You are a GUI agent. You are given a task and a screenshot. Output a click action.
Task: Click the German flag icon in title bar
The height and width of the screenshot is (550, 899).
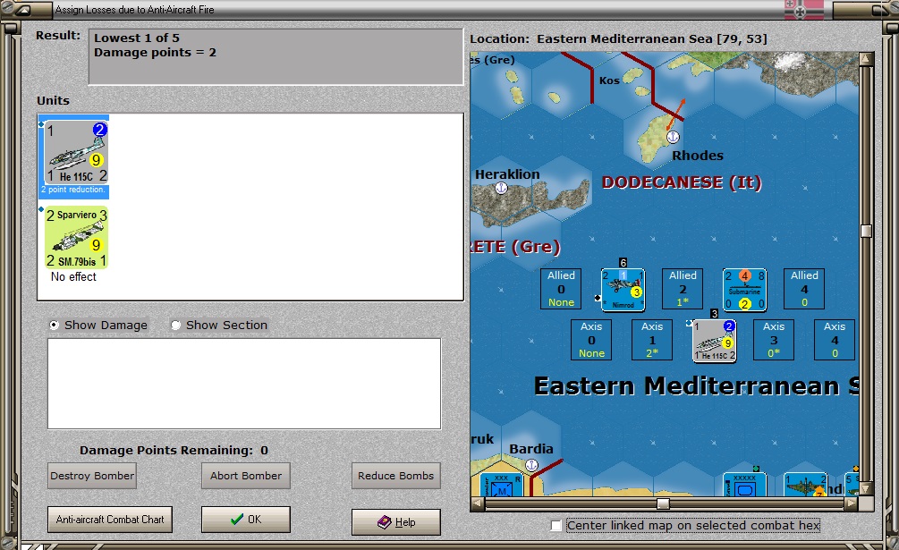coord(804,10)
